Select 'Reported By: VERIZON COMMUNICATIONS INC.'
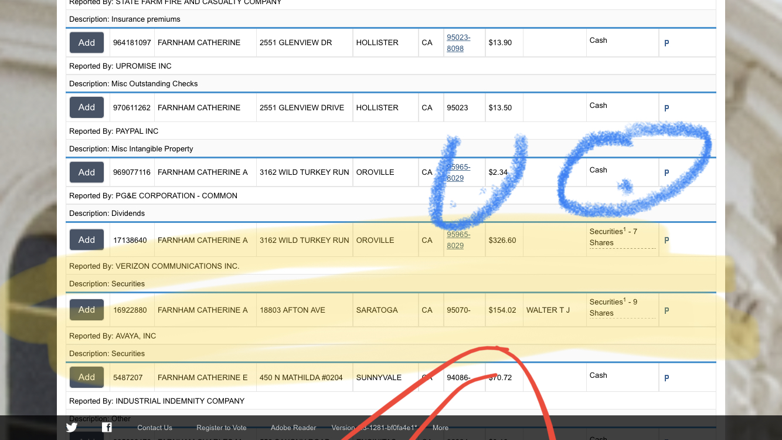 point(154,266)
